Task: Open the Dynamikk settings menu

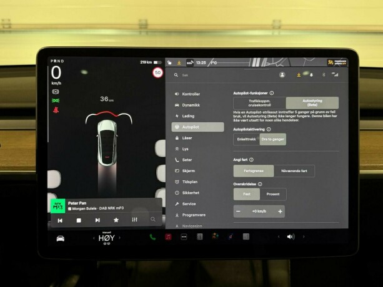Action: (187, 105)
